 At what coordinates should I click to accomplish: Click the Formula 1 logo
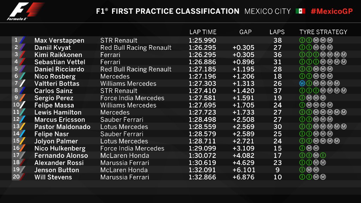25,11
